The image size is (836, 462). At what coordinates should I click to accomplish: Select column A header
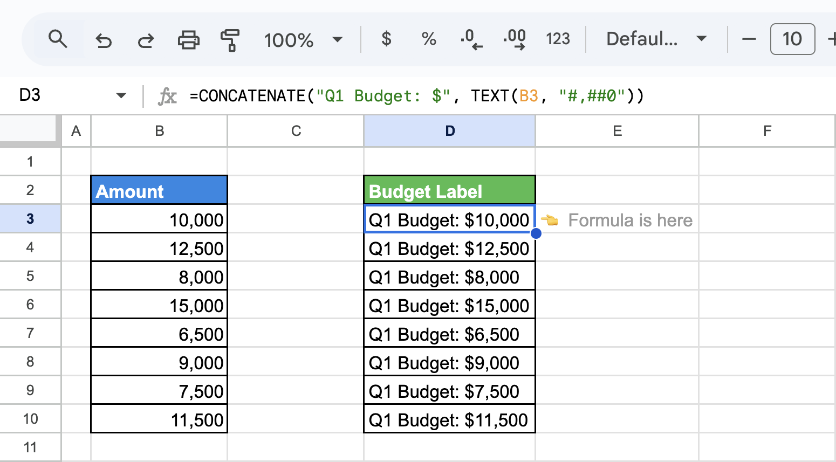76,131
